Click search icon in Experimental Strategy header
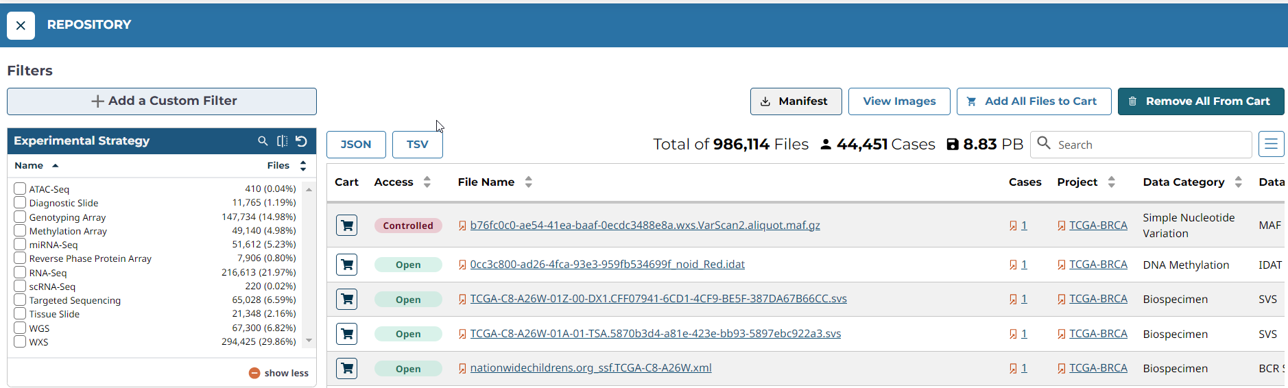Image resolution: width=1288 pixels, height=388 pixels. point(263,141)
